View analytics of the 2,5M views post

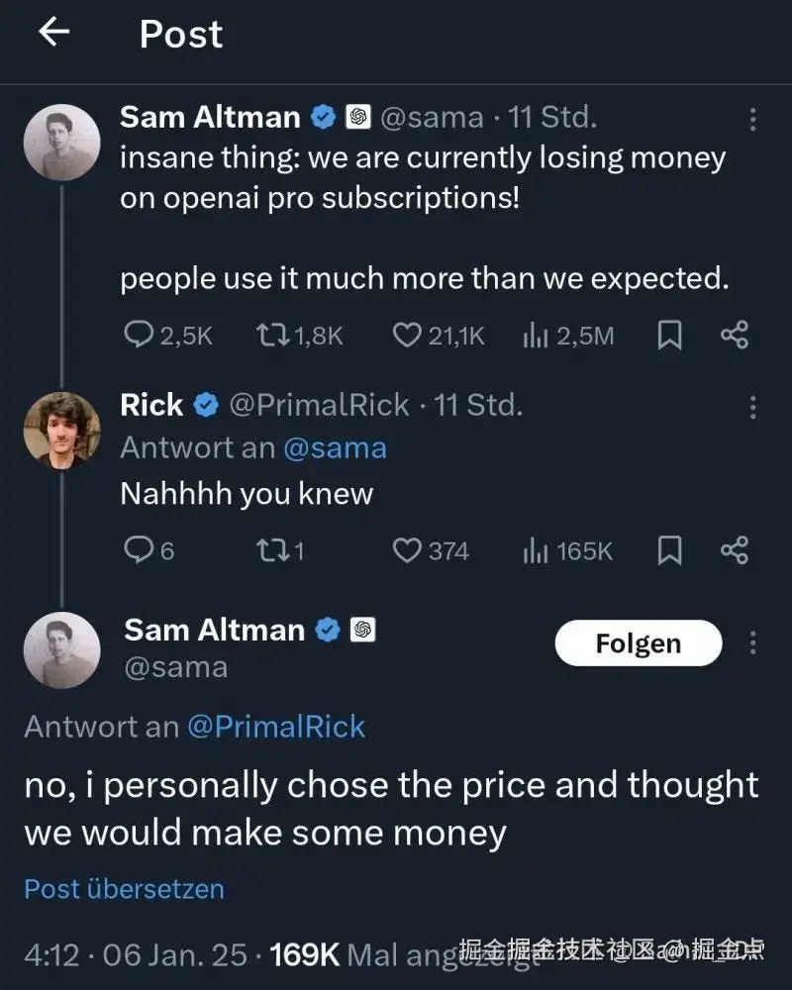click(x=535, y=337)
